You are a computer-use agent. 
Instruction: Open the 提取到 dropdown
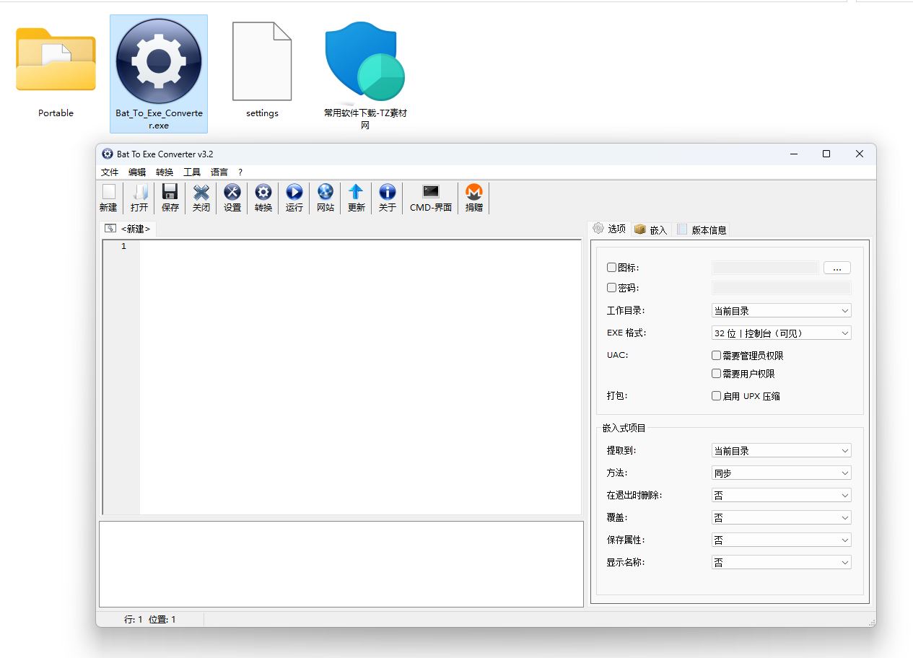click(x=782, y=451)
